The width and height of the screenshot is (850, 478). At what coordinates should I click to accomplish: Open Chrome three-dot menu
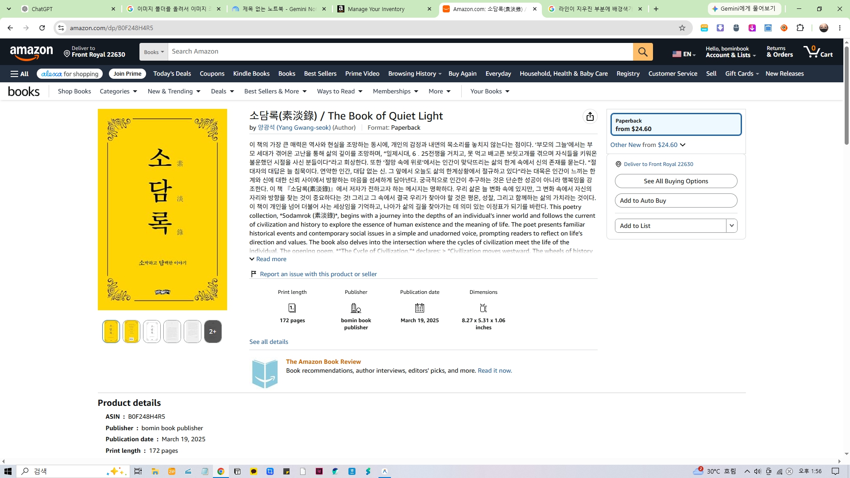tap(840, 28)
